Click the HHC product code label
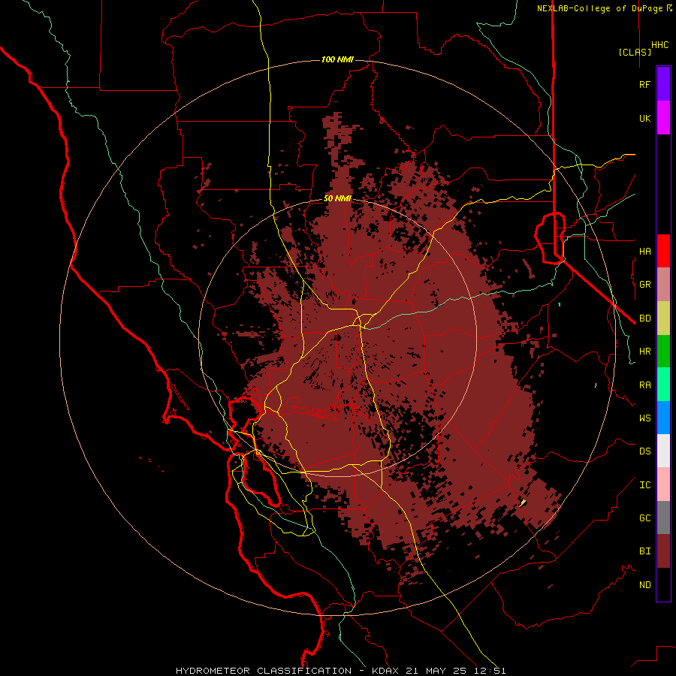 coord(660,45)
